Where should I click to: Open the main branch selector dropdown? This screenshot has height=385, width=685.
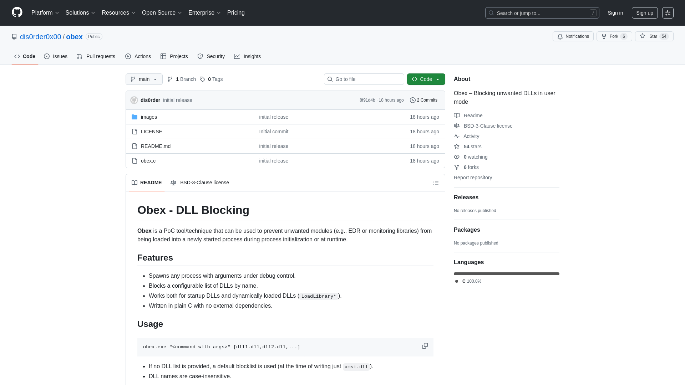144,79
